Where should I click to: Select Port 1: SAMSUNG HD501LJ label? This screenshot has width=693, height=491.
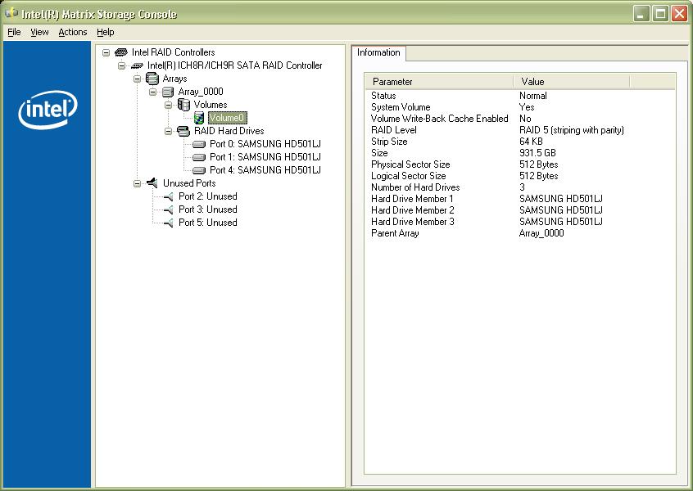265,157
